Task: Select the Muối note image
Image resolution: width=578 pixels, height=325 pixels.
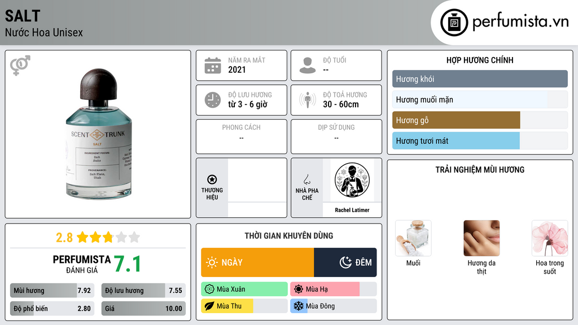Action: pyautogui.click(x=413, y=238)
